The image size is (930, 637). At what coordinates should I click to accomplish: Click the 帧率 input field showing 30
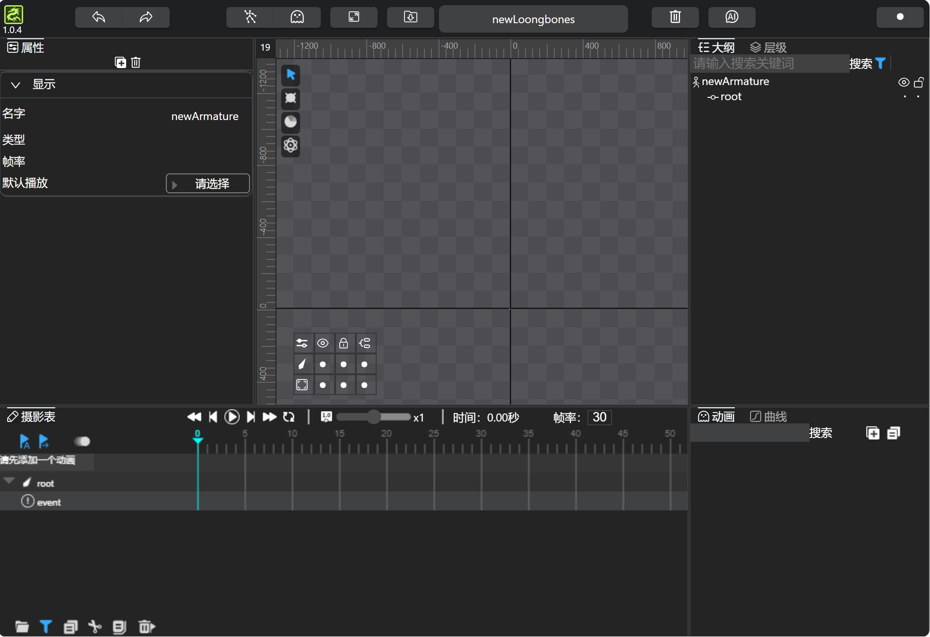[x=599, y=417]
